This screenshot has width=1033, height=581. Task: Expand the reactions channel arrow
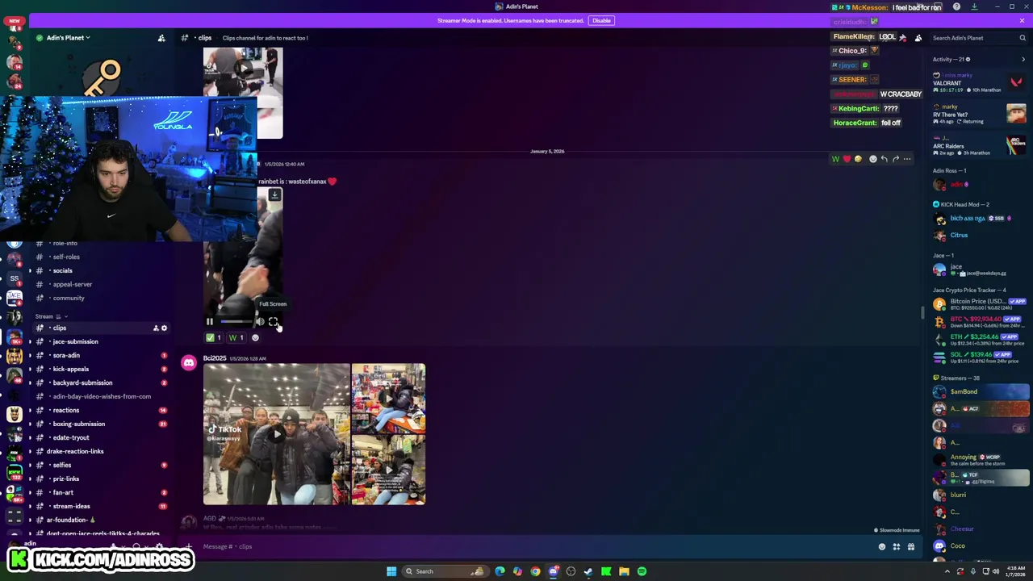[x=30, y=411]
